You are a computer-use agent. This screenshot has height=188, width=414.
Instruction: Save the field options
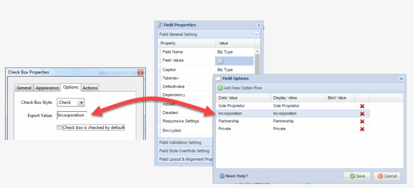pyautogui.click(x=357, y=176)
